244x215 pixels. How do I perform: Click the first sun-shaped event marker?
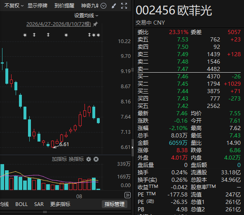25,35
